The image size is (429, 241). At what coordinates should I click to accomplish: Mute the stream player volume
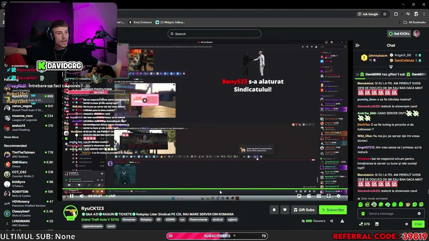click(x=81, y=196)
